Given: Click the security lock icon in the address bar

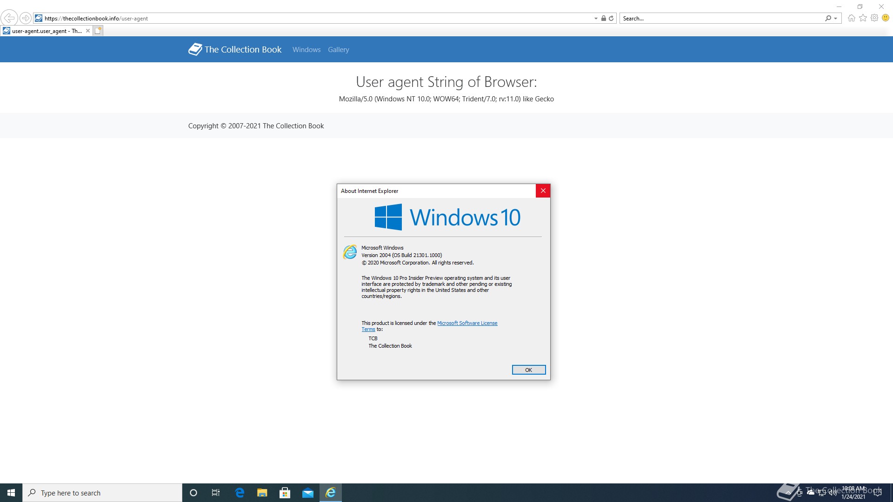Looking at the screenshot, I should (x=603, y=19).
